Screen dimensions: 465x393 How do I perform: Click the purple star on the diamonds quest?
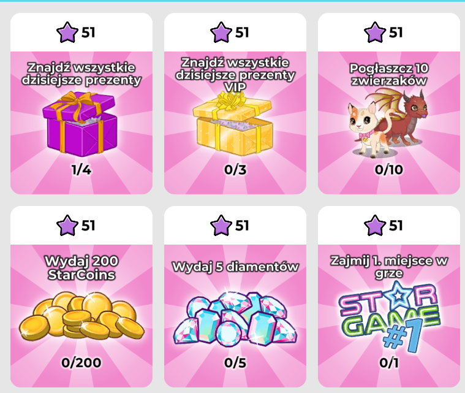tap(221, 226)
